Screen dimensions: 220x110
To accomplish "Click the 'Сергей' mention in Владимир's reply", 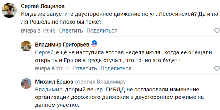I will [44, 53].
